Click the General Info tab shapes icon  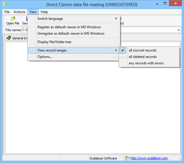pos(8,38)
